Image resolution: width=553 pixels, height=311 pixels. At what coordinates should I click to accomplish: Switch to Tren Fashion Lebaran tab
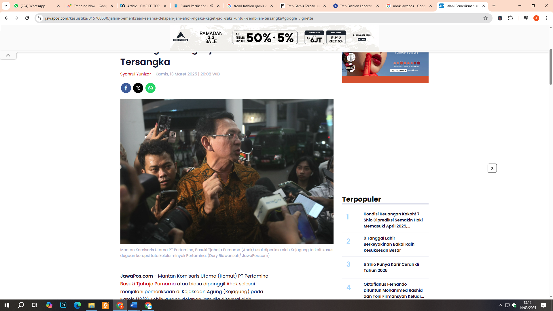point(356,6)
